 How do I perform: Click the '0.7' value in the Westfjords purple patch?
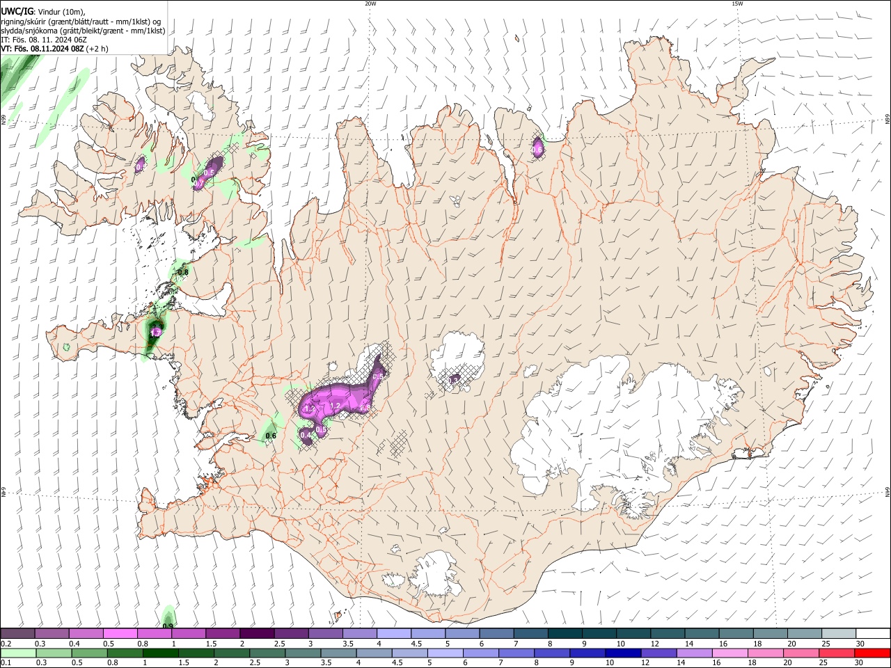(x=198, y=183)
